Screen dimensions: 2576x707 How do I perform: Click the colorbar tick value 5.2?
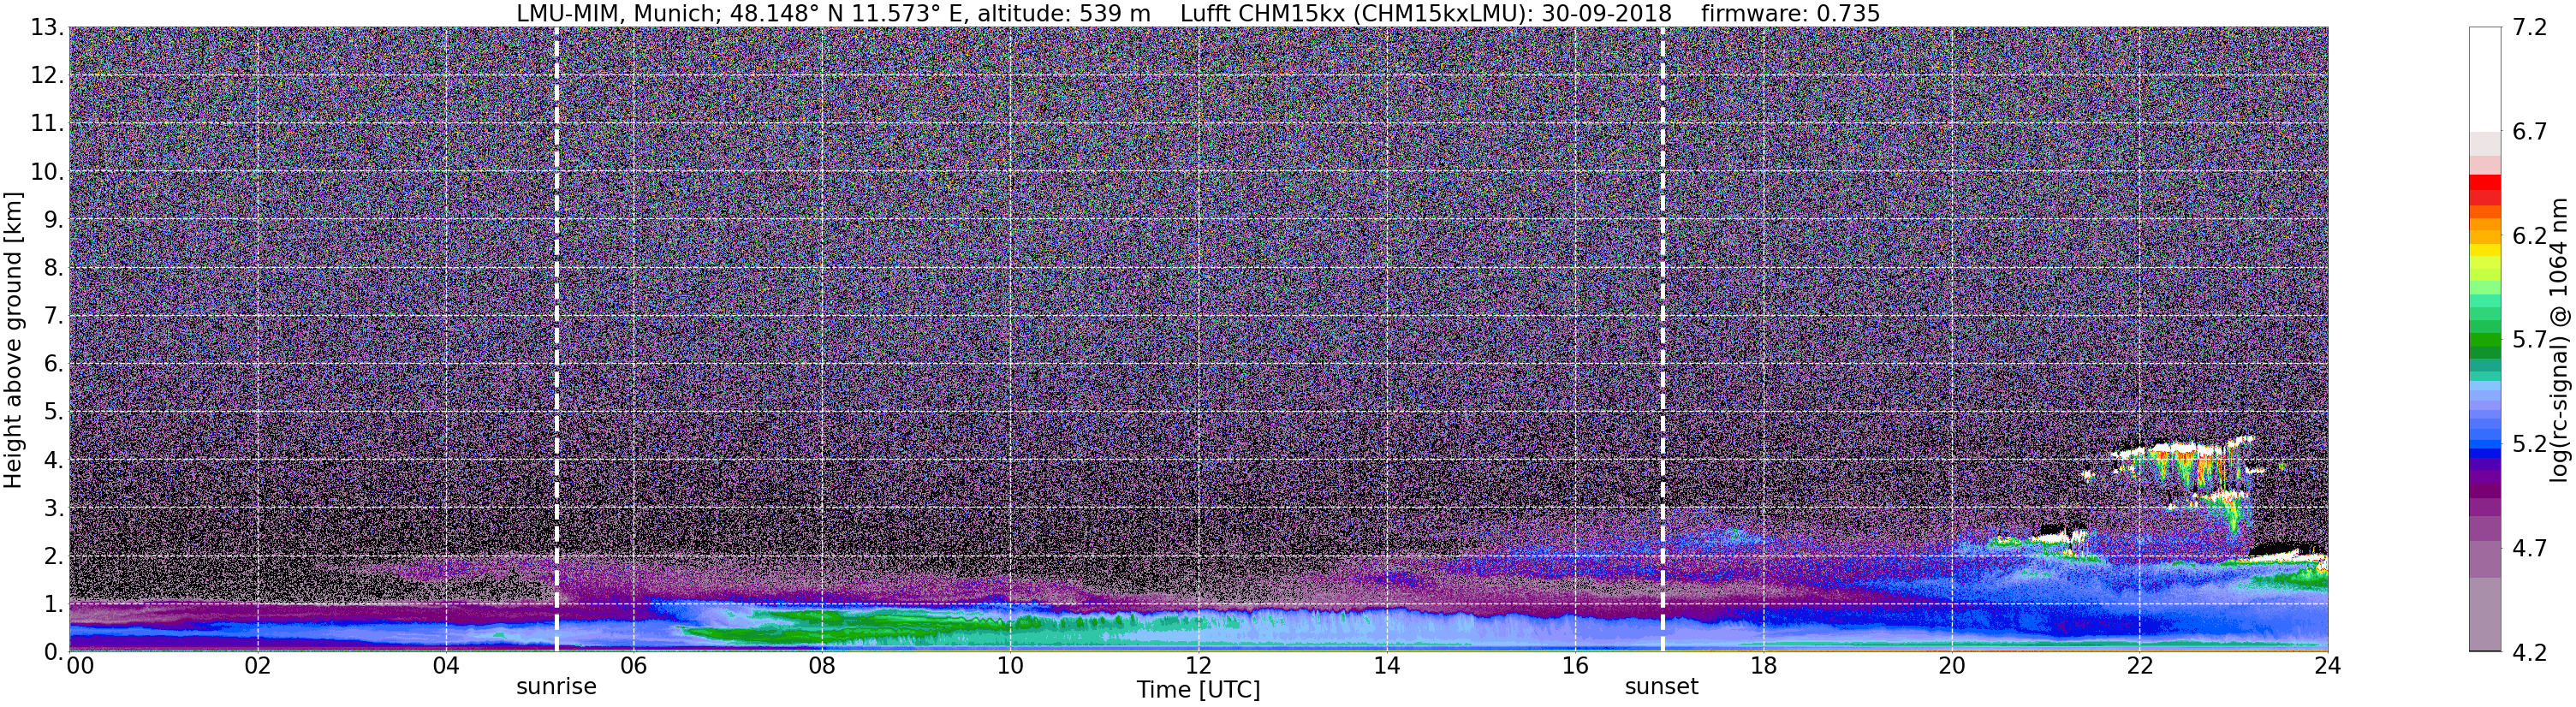[2529, 443]
